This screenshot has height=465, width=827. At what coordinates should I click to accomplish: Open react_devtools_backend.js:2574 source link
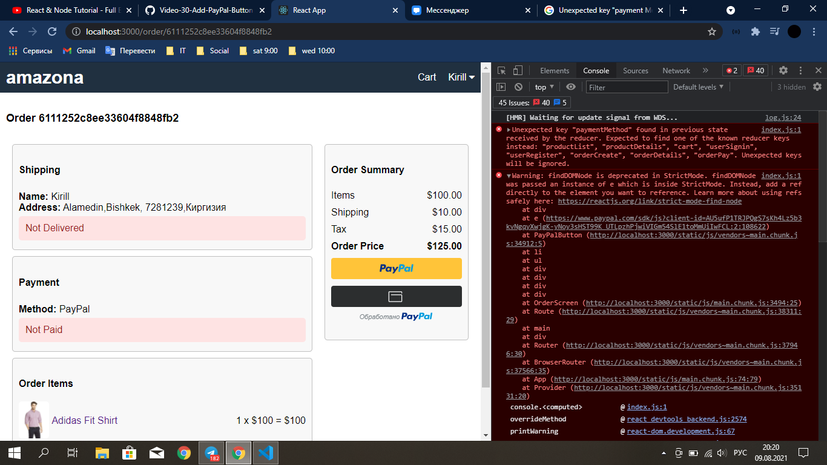pos(687,419)
